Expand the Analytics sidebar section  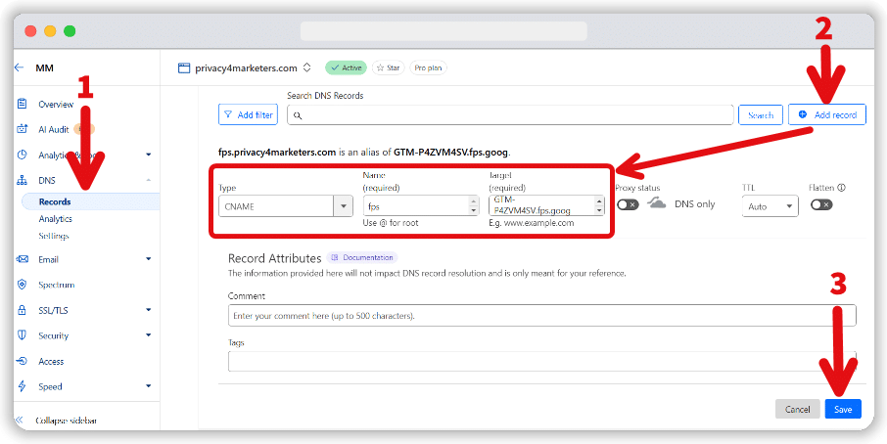149,155
